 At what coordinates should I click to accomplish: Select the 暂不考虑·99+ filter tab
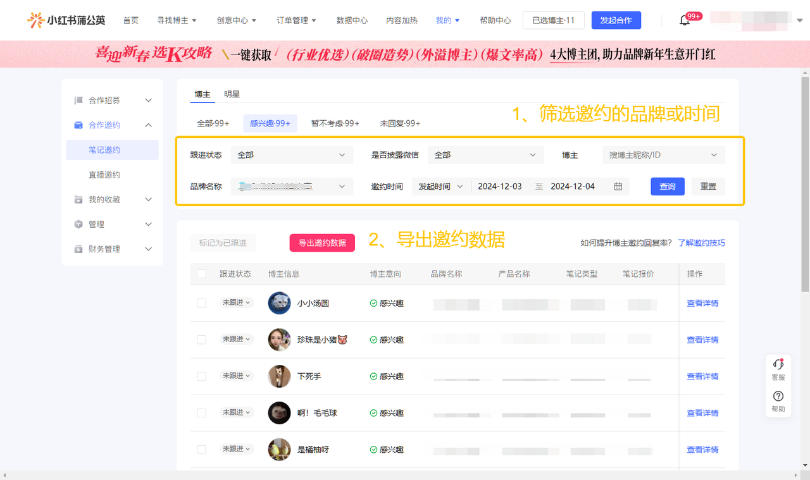(335, 123)
